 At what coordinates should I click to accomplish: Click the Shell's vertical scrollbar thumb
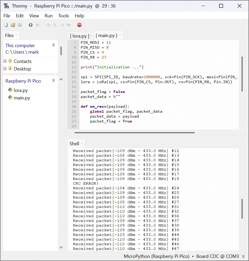click(x=242, y=209)
